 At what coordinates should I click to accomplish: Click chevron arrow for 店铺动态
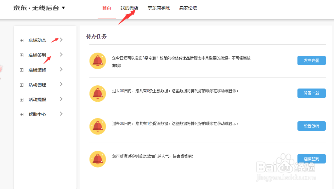tap(61, 40)
